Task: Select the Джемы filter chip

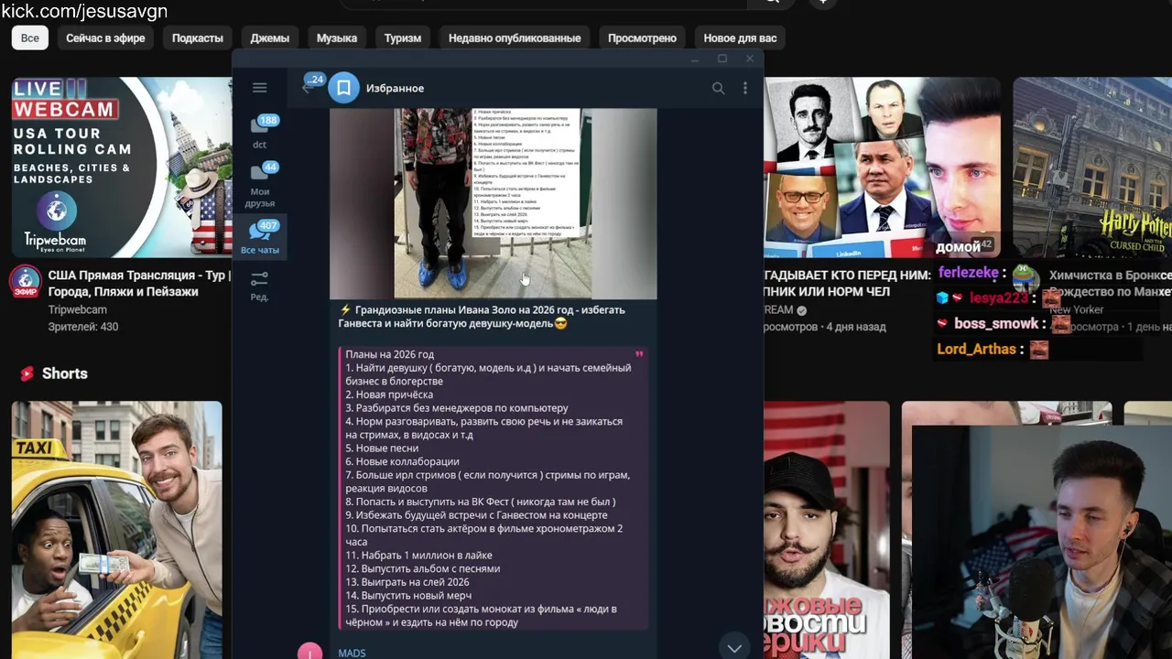Action: [x=270, y=38]
